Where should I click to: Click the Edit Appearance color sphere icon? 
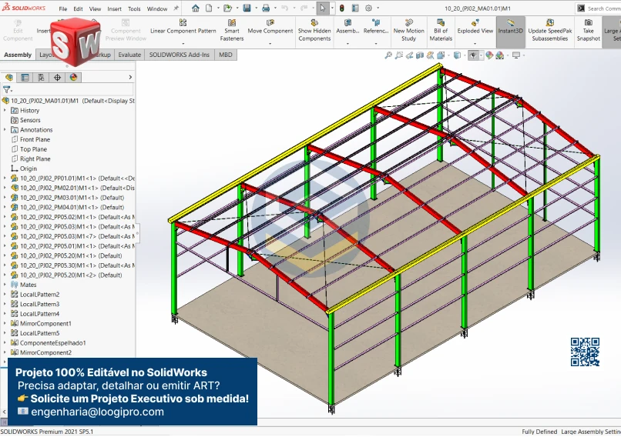tap(489, 55)
